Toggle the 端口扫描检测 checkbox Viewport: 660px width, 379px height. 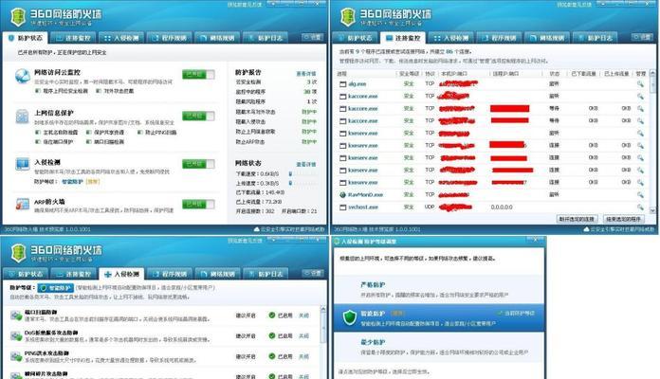point(88,142)
